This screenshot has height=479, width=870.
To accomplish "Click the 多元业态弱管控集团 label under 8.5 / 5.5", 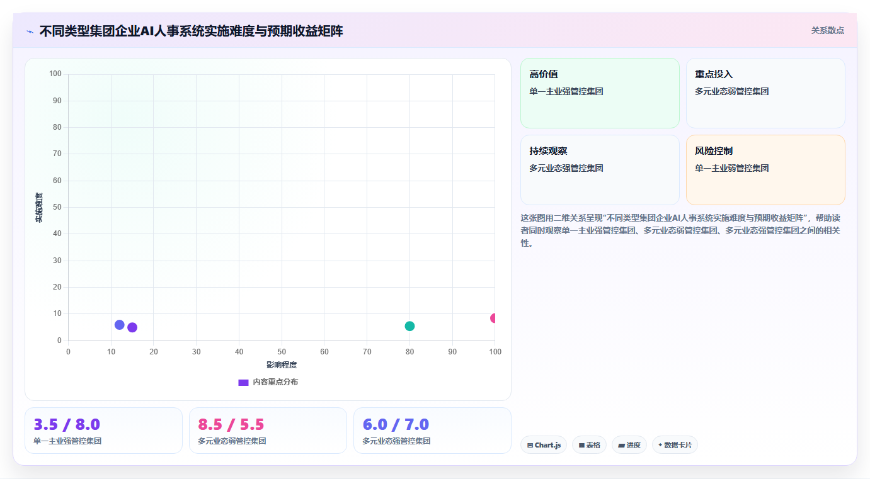I will [232, 441].
